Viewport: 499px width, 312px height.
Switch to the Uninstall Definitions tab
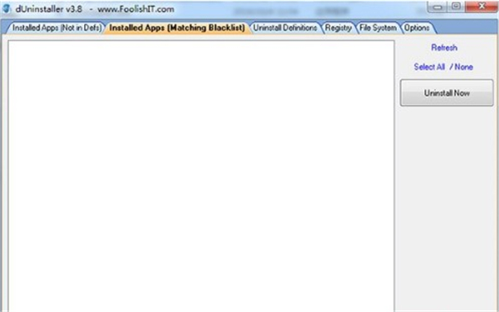pyautogui.click(x=285, y=28)
